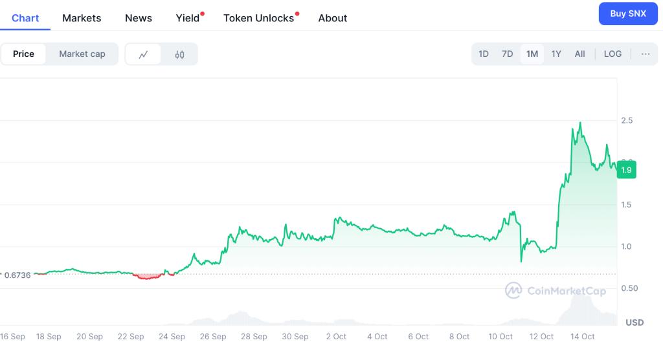Image resolution: width=663 pixels, height=349 pixels.
Task: Toggle the Market cap view
Action: pos(82,54)
